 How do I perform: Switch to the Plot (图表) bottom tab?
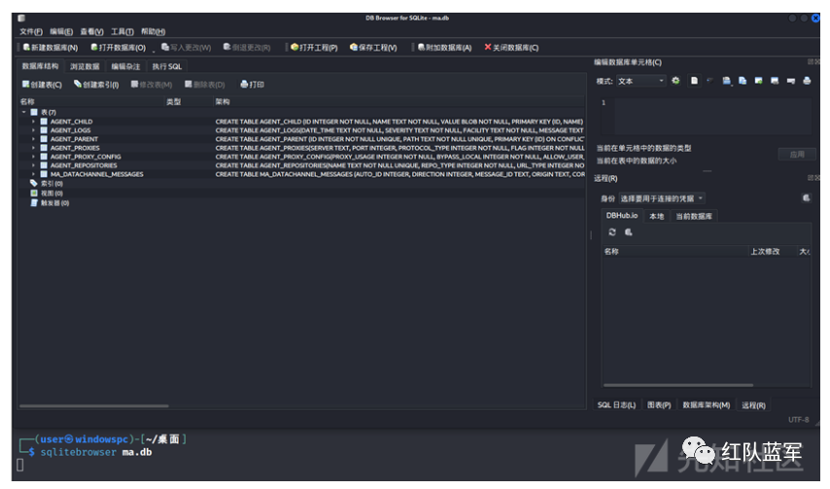click(x=659, y=405)
